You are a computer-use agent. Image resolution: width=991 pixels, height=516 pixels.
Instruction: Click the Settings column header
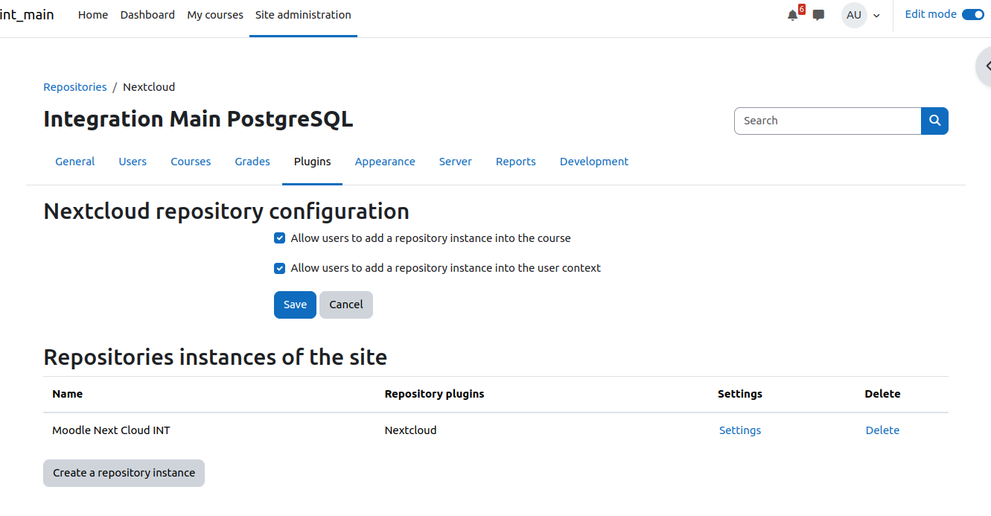pyautogui.click(x=740, y=394)
